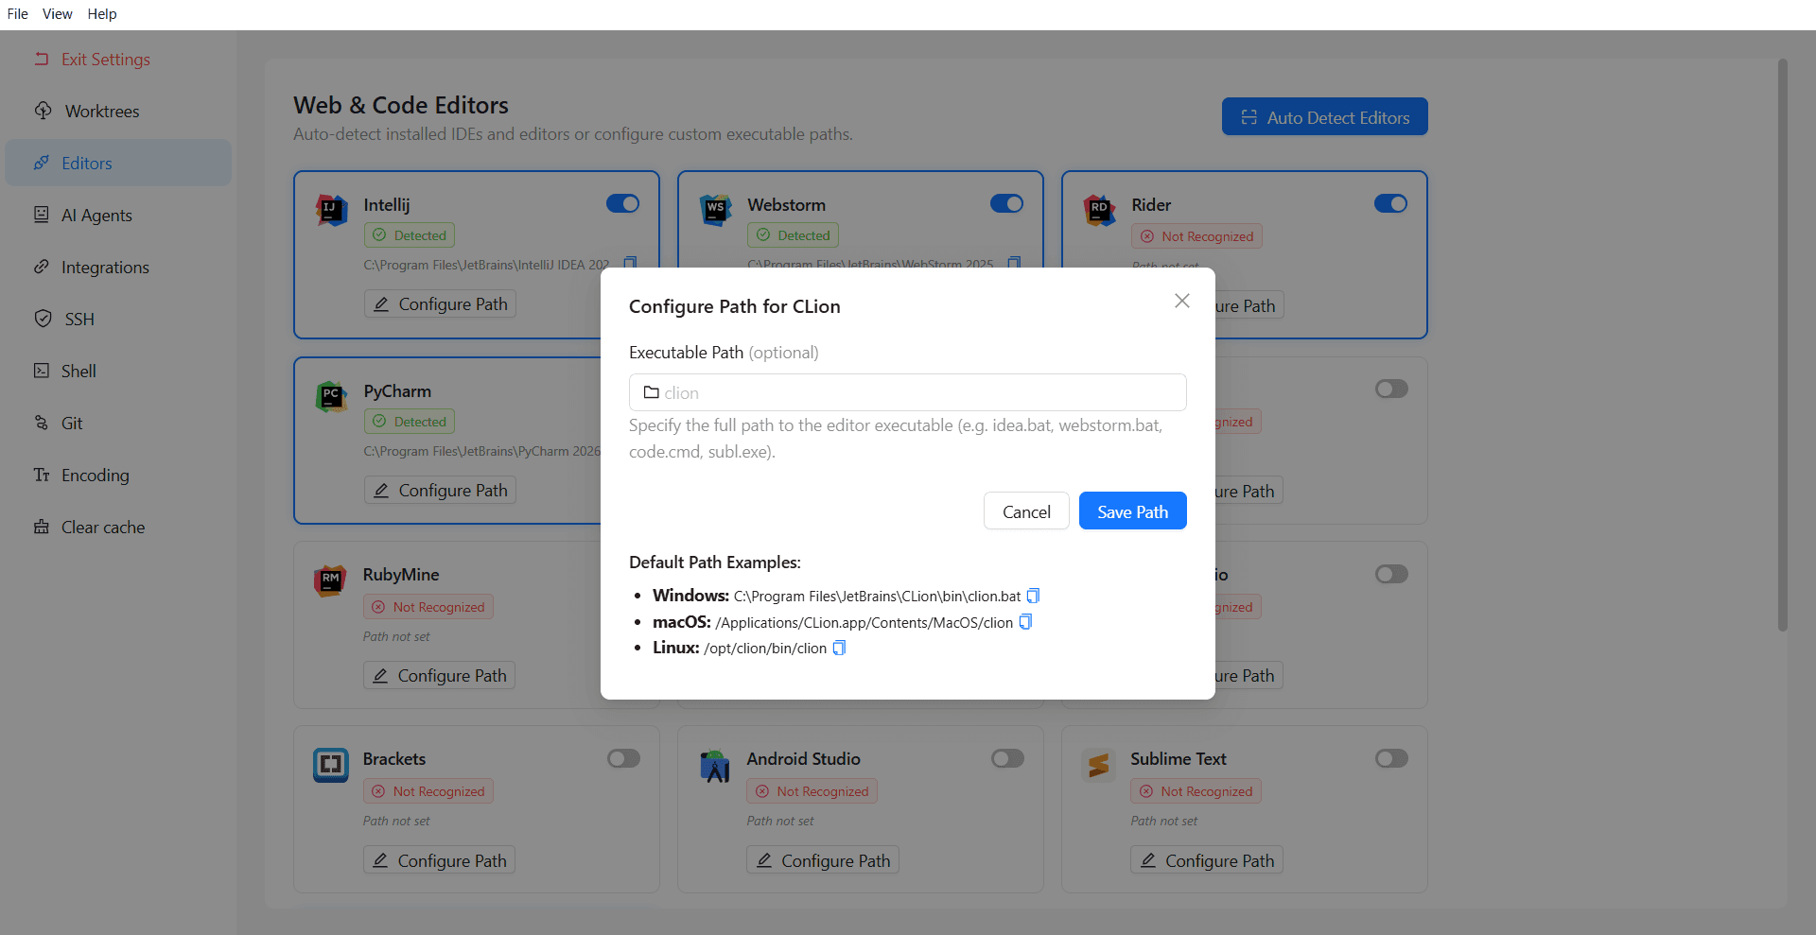Open the Encoding settings section
Image resolution: width=1816 pixels, height=935 pixels.
pos(118,475)
